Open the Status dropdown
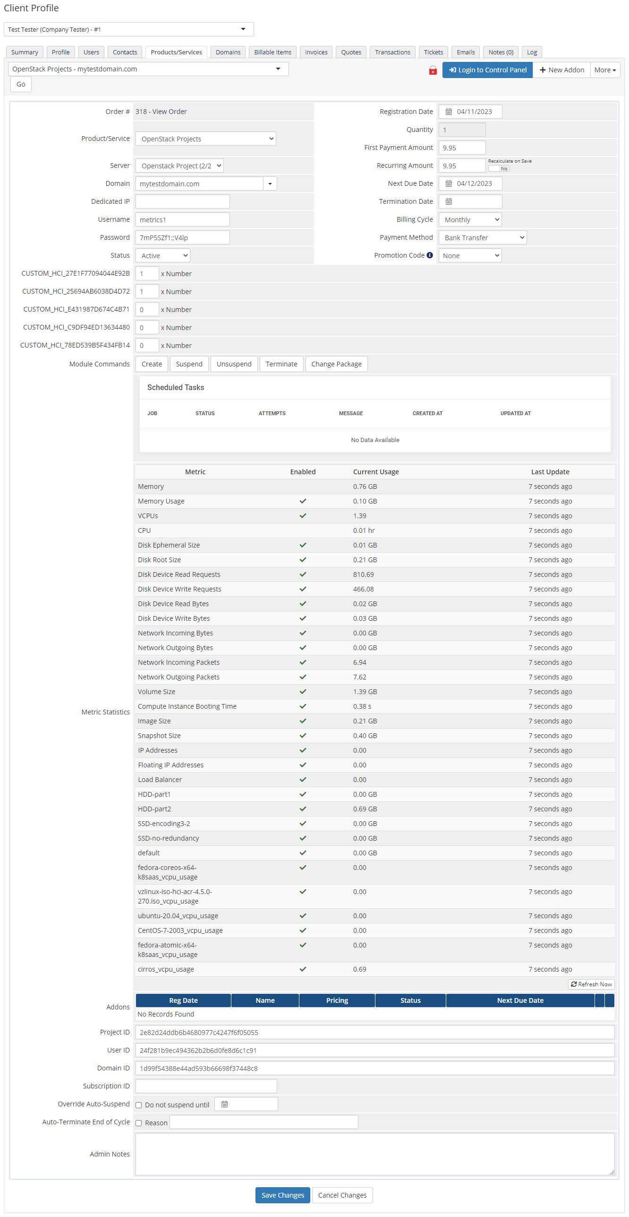 click(x=163, y=256)
